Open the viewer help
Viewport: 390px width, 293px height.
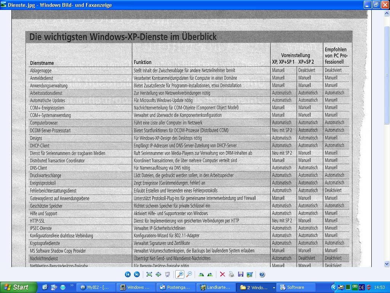point(262,274)
